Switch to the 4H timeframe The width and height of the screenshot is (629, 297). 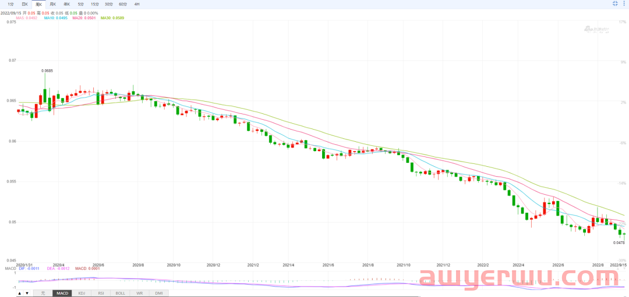pyautogui.click(x=137, y=4)
